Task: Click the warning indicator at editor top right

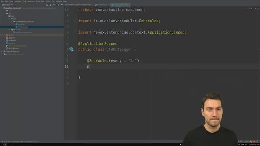Action: 252,8
